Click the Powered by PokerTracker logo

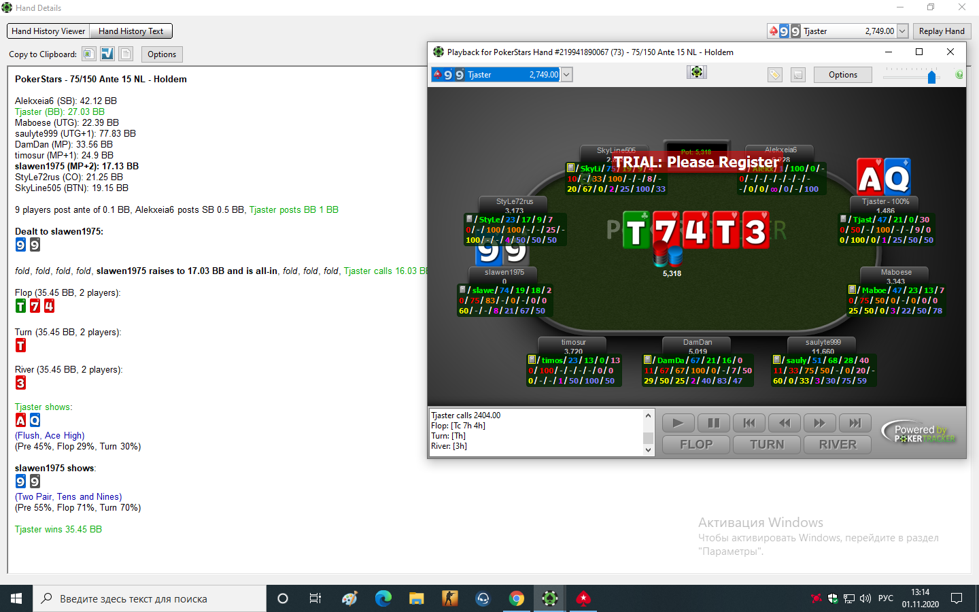pos(920,433)
